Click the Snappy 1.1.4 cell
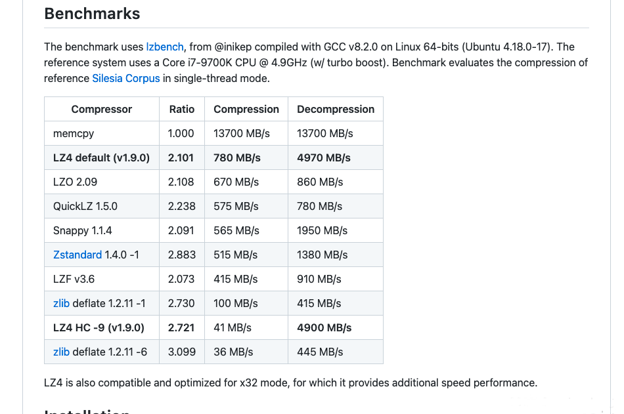Image resolution: width=624 pixels, height=414 pixels. [x=101, y=230]
